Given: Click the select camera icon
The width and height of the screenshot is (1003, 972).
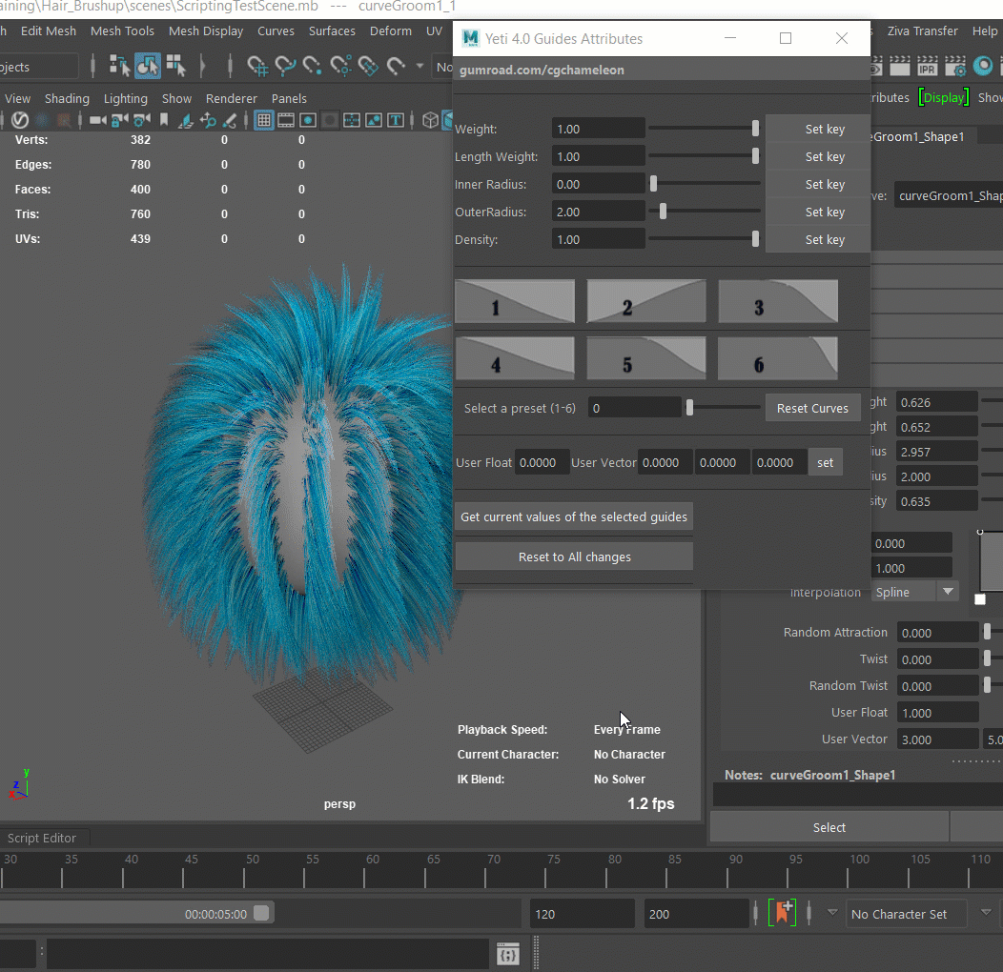Looking at the screenshot, I should point(98,119).
